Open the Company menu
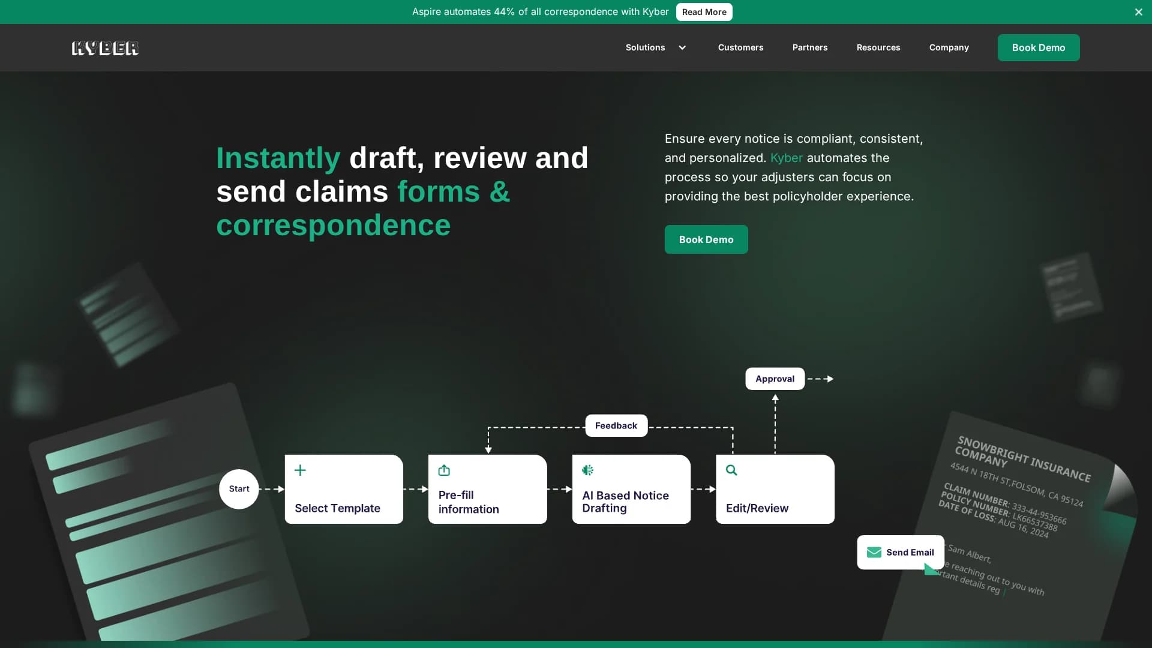The image size is (1152, 648). (949, 47)
